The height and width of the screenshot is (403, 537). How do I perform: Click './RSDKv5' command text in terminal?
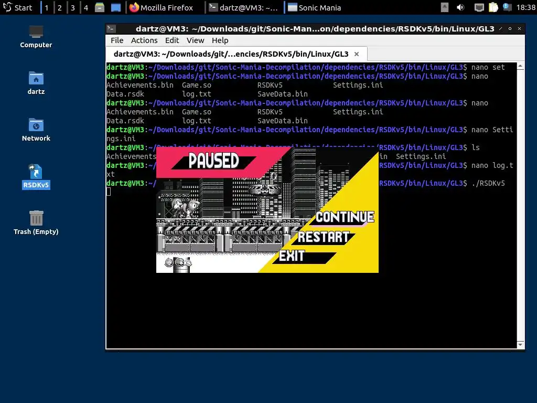pos(488,183)
